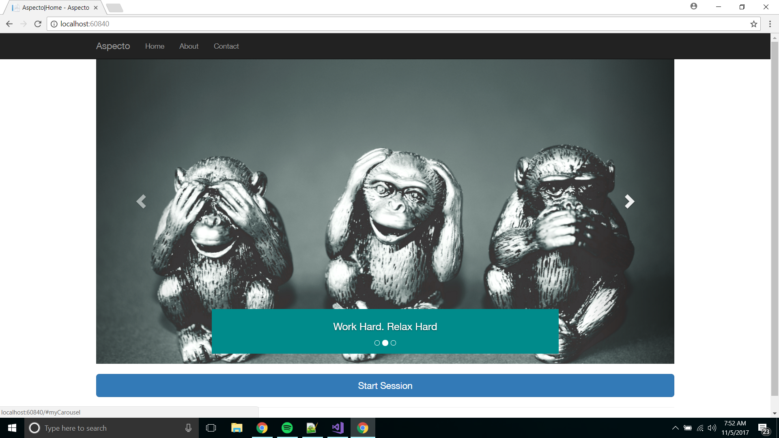Click the browser back arrow

[9, 24]
